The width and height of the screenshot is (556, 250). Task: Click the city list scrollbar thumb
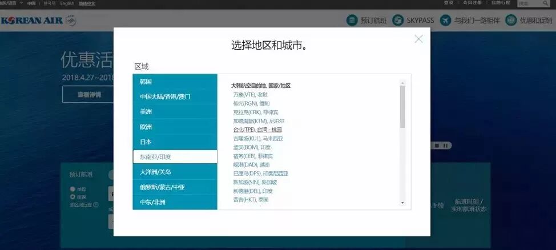click(x=402, y=106)
